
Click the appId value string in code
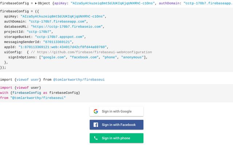point(63,47)
